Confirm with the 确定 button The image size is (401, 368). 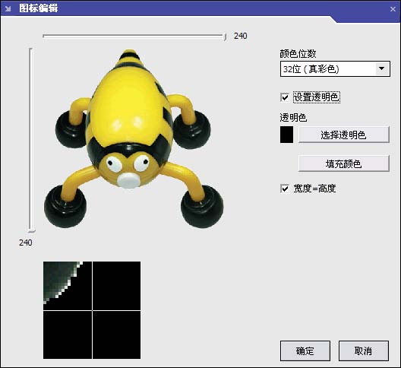pos(305,351)
